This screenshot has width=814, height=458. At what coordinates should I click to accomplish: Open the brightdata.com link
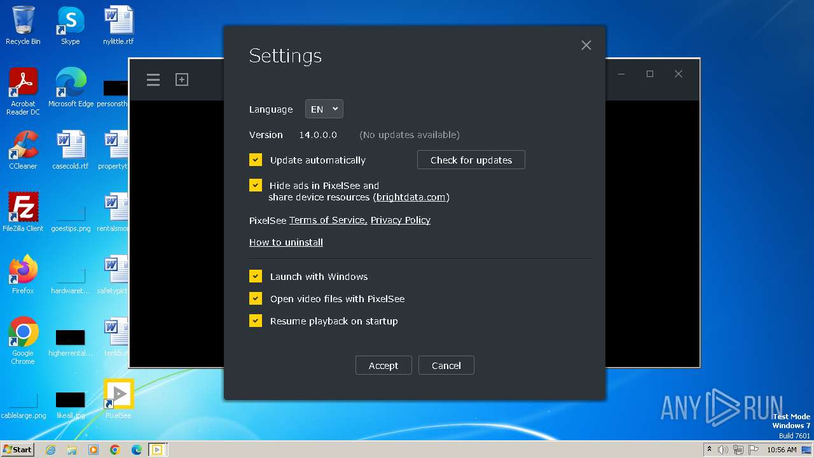(x=411, y=197)
